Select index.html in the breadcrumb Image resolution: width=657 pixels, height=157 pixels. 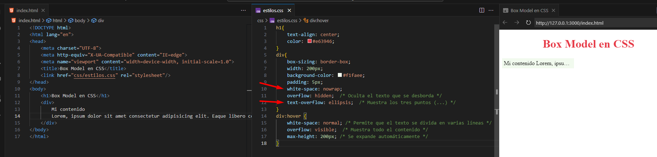point(29,20)
